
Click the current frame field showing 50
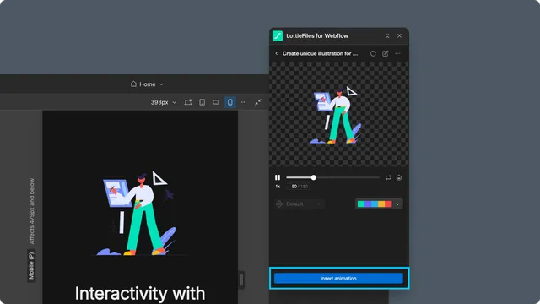[294, 187]
